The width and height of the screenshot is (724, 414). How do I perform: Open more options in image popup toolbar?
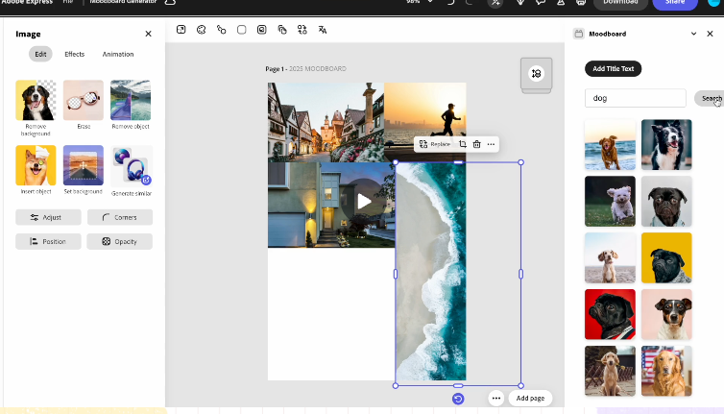491,144
